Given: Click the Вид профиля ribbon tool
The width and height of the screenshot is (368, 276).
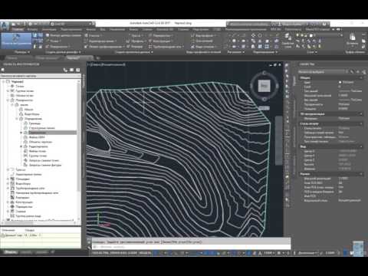Looking at the screenshot, I should (x=203, y=35).
